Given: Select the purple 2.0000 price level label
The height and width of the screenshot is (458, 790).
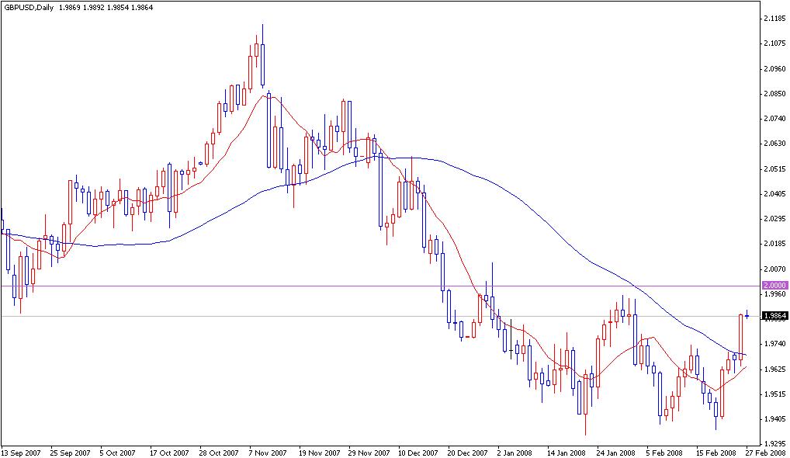Looking at the screenshot, I should [775, 285].
